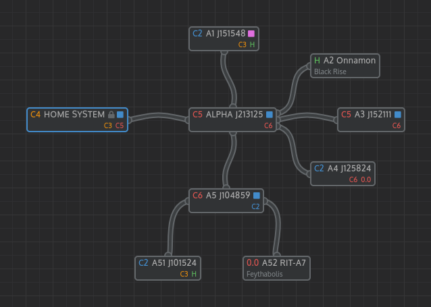Click connection between ALPHA and A4 J125824
Screen dimensions: 431x307
[x=293, y=150]
